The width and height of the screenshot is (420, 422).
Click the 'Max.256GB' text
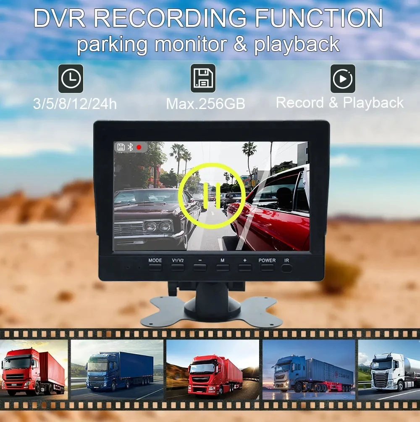pos(205,104)
